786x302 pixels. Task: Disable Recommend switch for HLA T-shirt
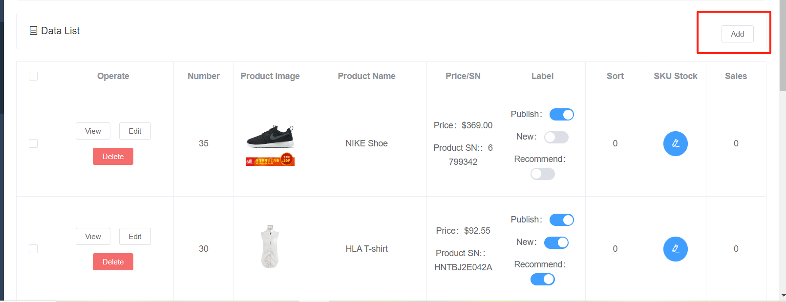coord(542,279)
